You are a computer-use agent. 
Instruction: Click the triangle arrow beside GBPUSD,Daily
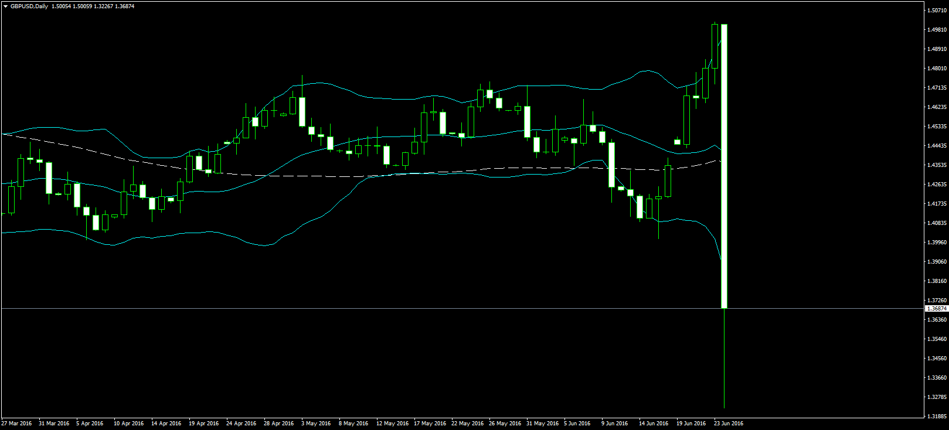pyautogui.click(x=5, y=6)
